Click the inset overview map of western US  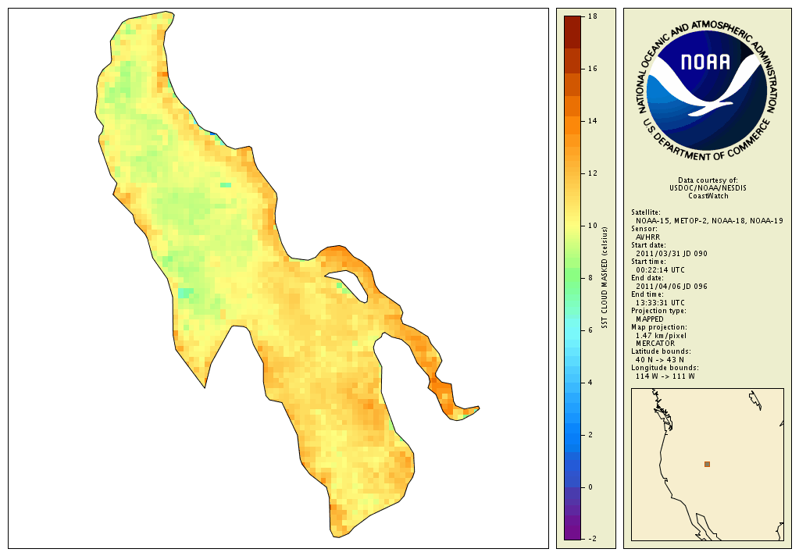708,465
